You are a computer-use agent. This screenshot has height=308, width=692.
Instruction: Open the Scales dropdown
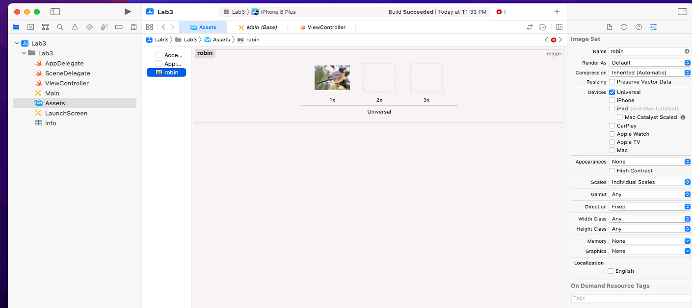[x=650, y=182]
